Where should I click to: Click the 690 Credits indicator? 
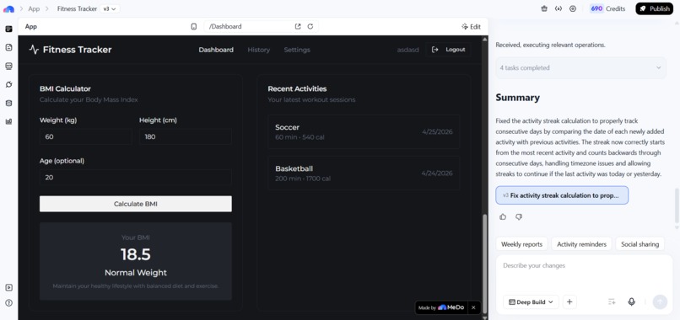607,8
